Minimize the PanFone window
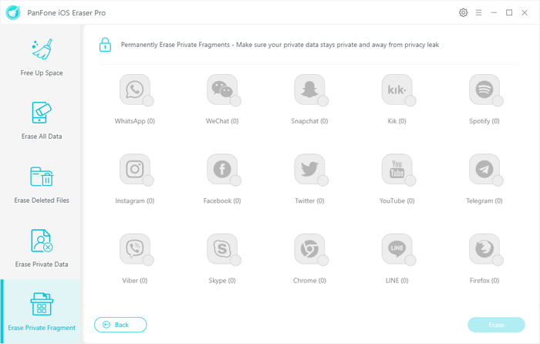This screenshot has width=540, height=344. pos(494,13)
